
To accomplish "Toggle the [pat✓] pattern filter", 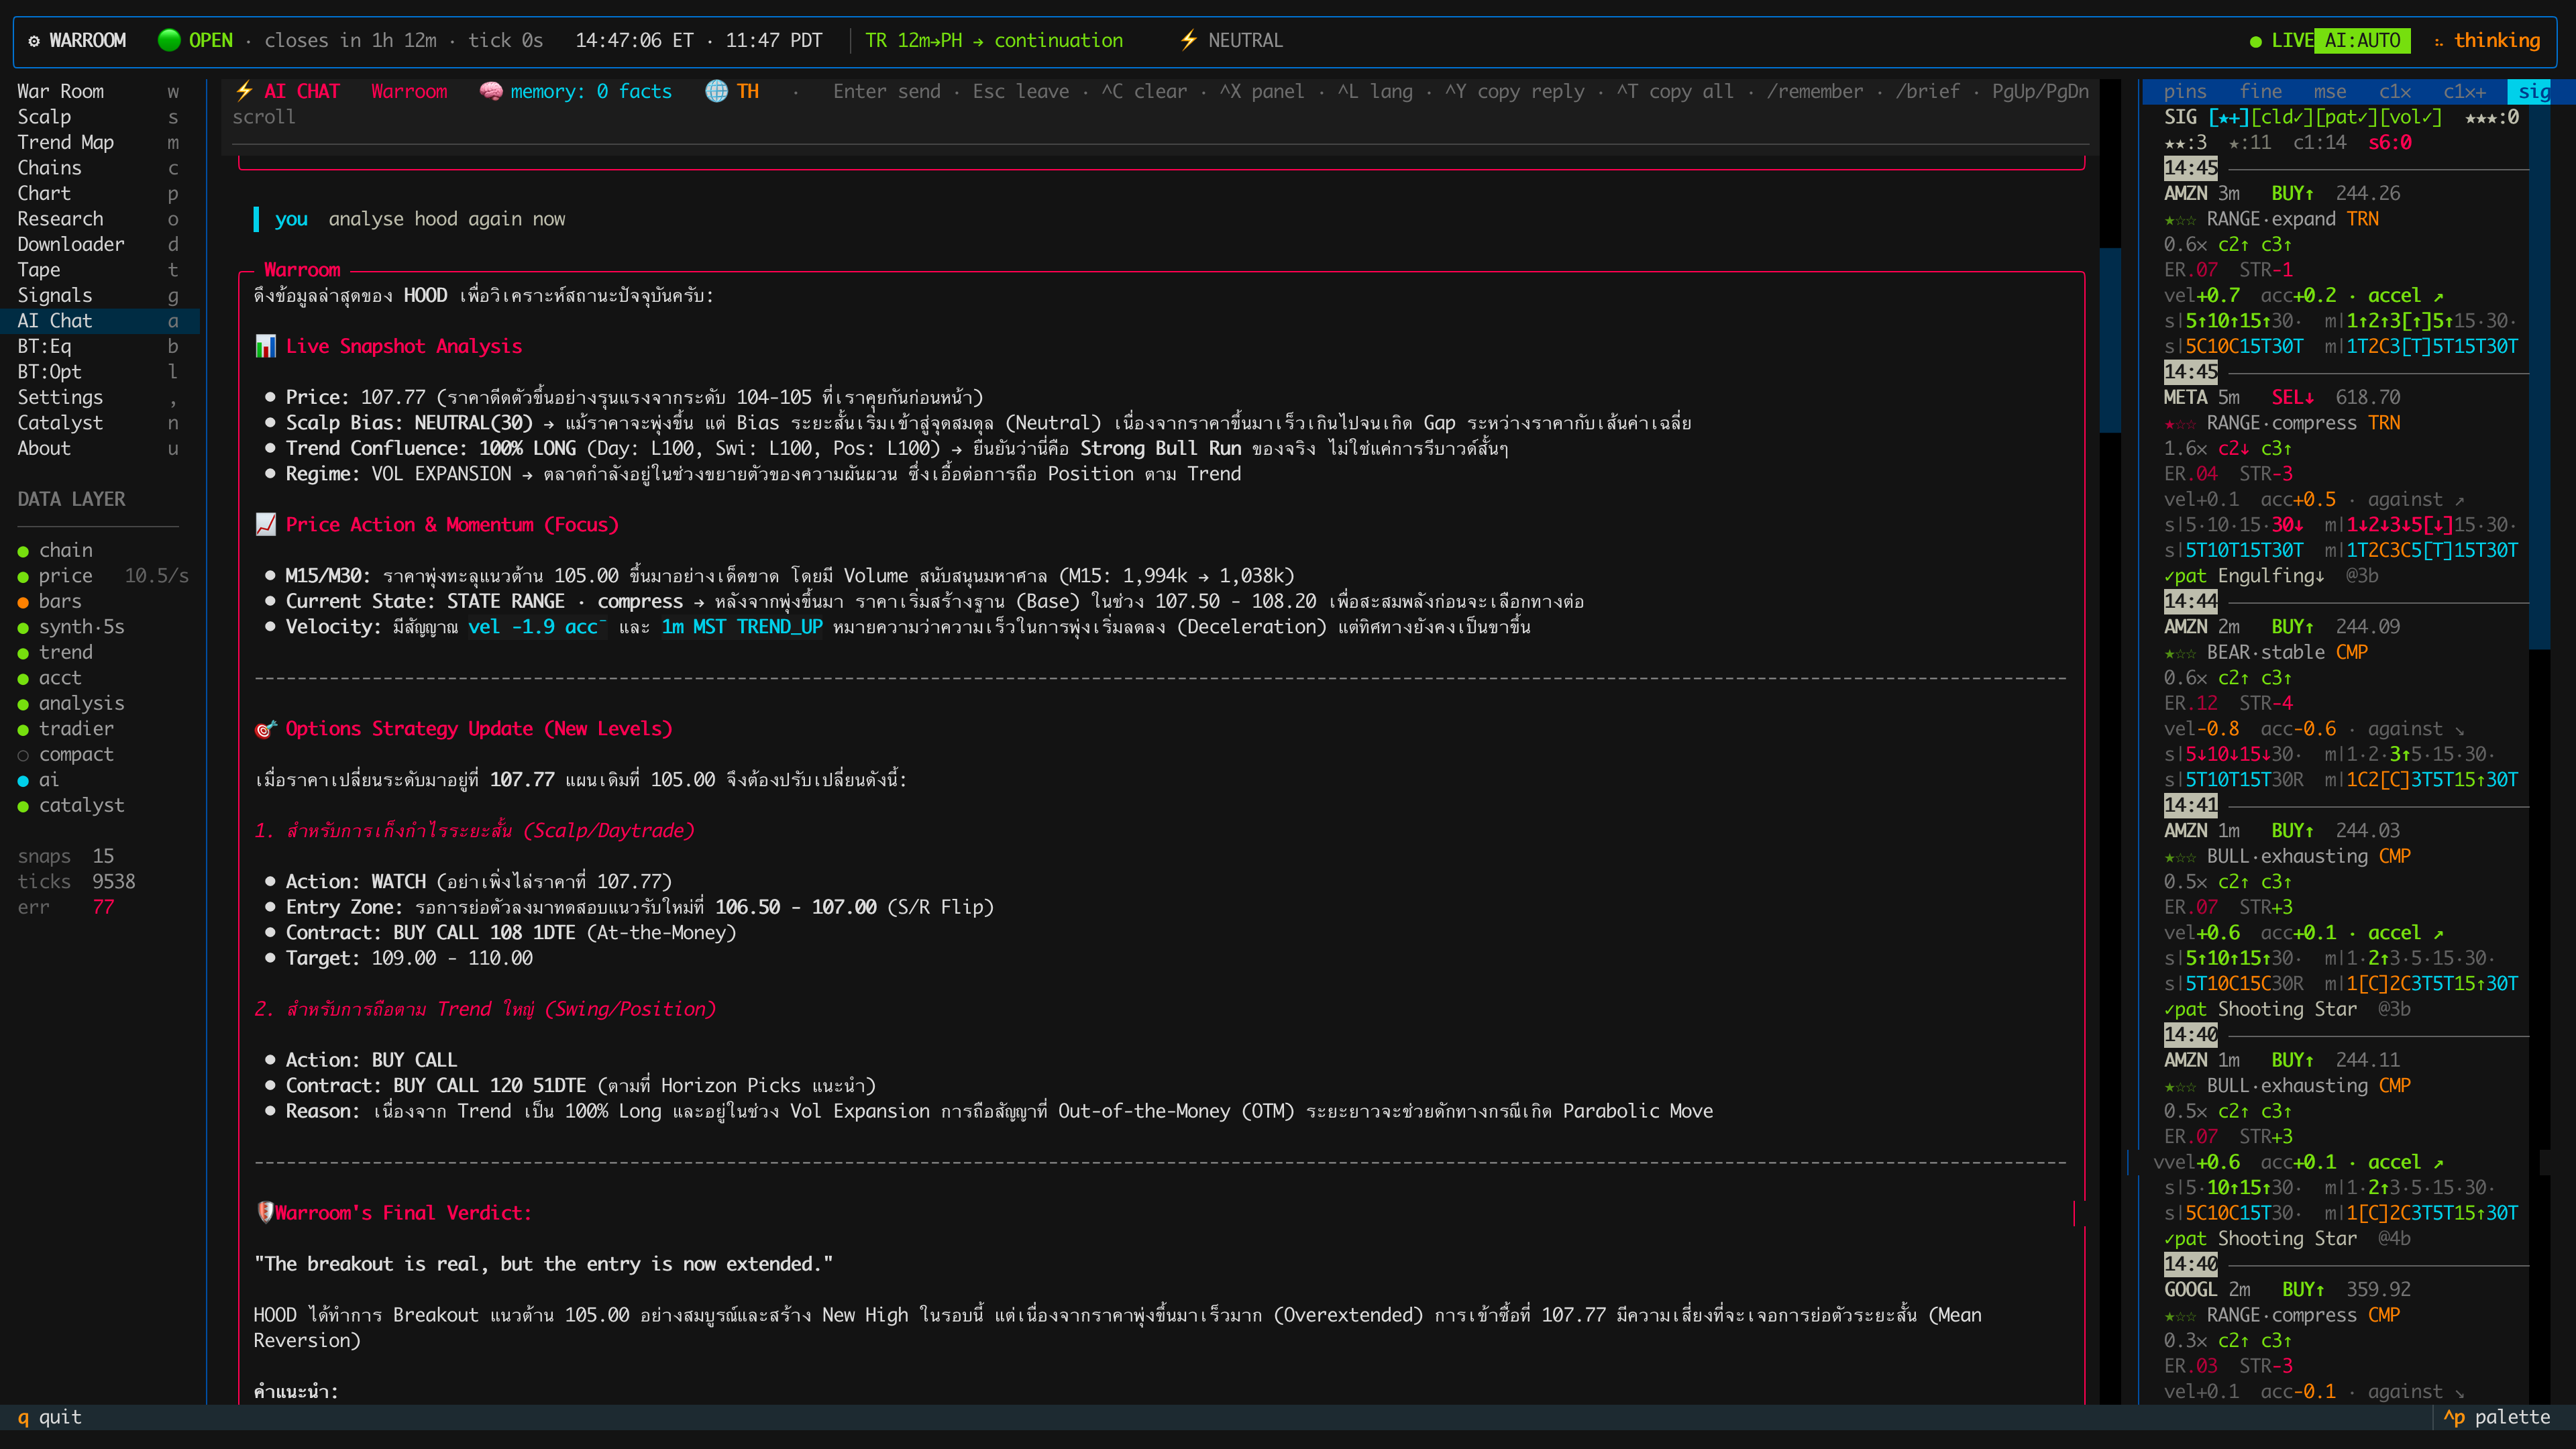I will tap(2347, 117).
